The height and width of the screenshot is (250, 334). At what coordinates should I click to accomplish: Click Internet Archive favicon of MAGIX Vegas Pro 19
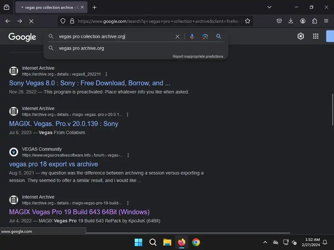(14, 200)
